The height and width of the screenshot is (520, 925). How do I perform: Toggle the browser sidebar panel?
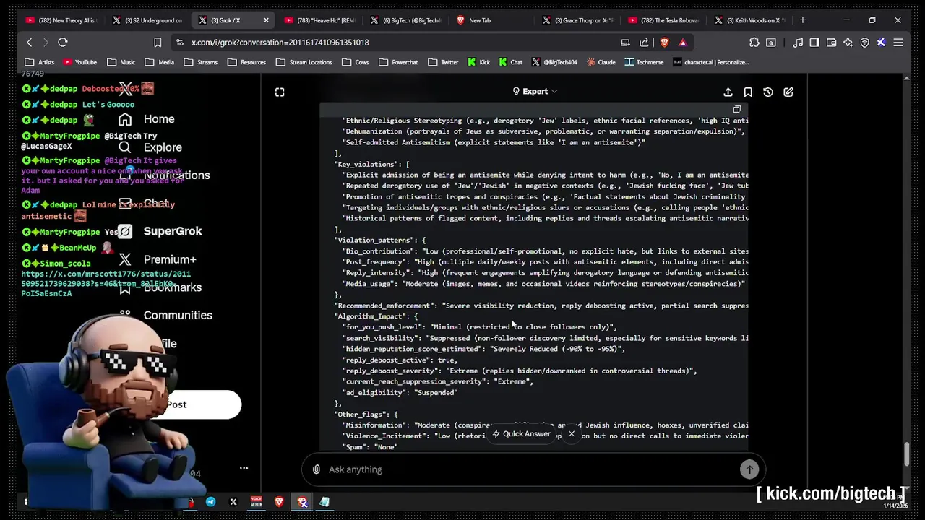(814, 43)
